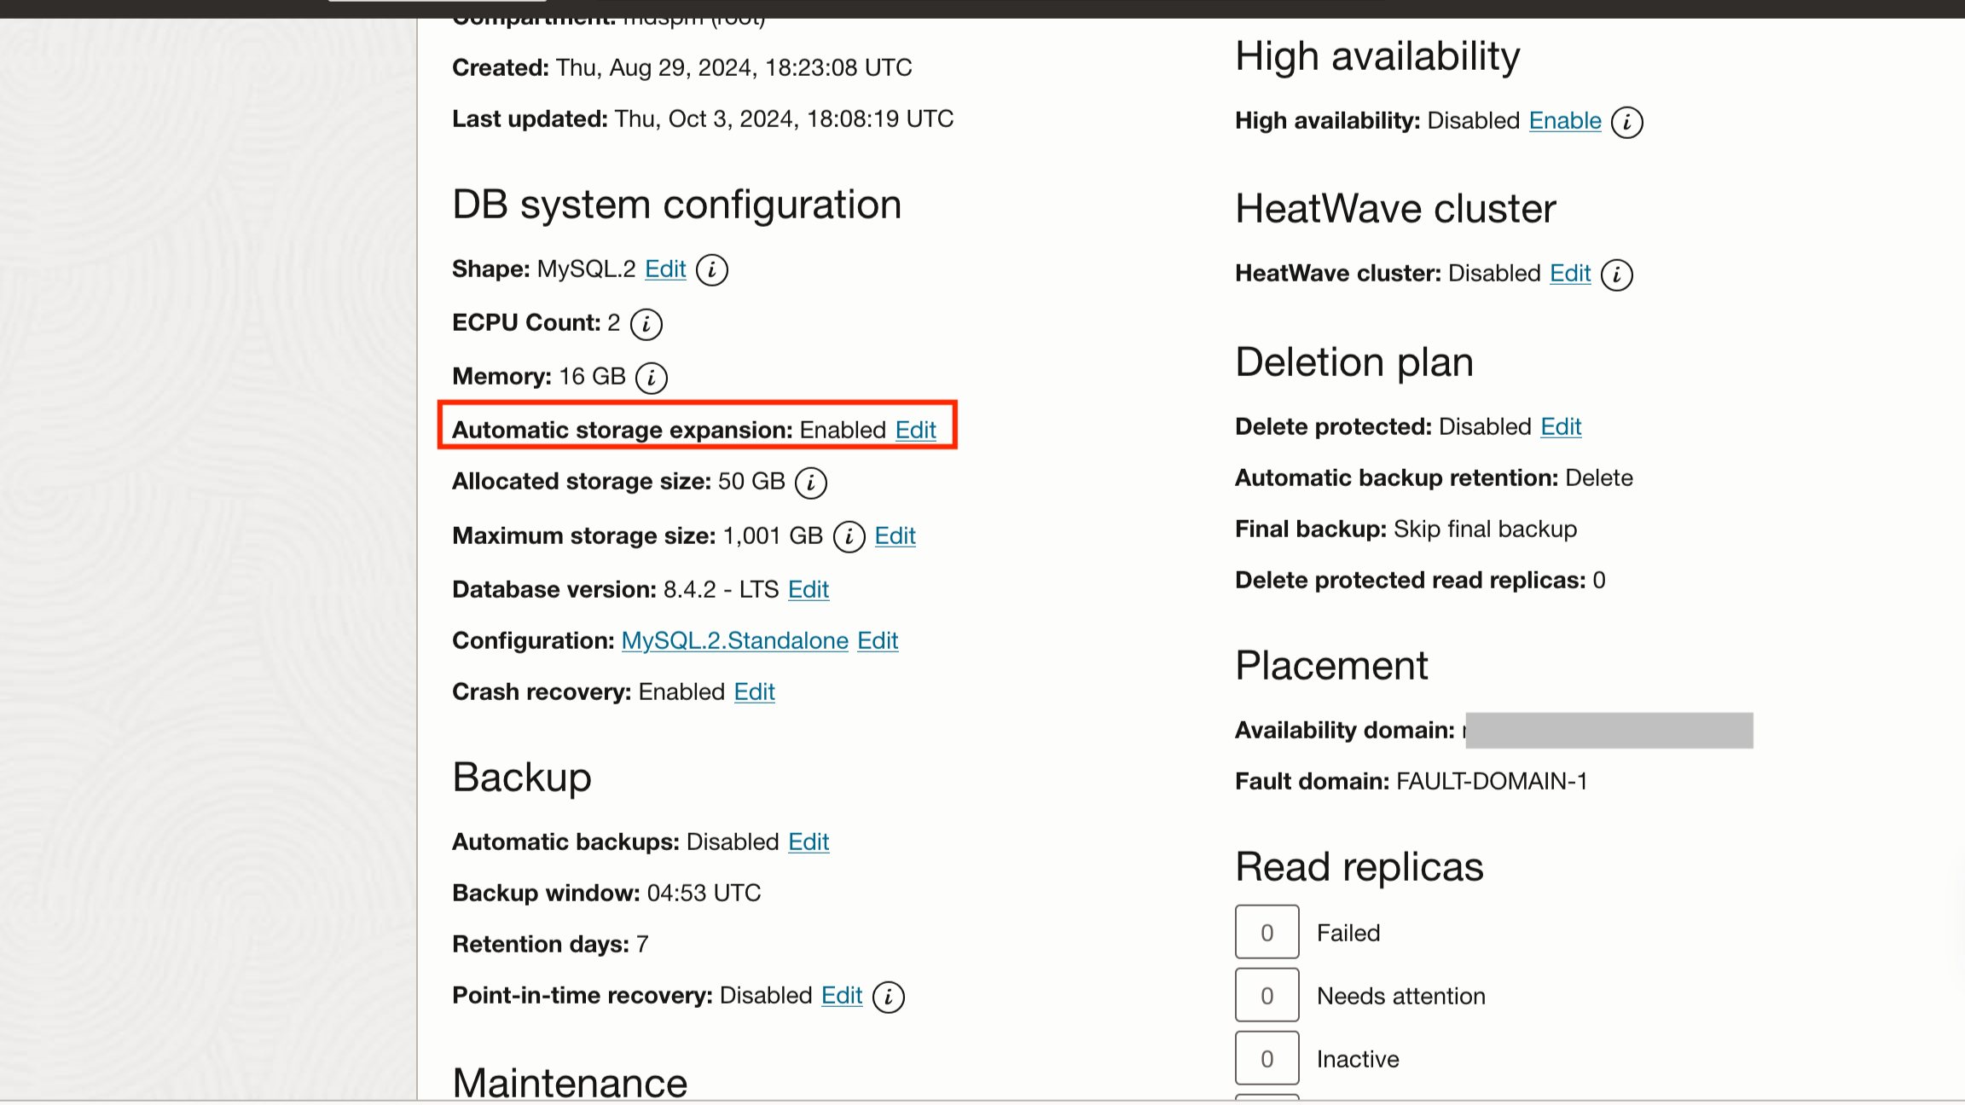This screenshot has width=1965, height=1105.
Task: Edit Delete protected setting
Action: pos(1561,426)
